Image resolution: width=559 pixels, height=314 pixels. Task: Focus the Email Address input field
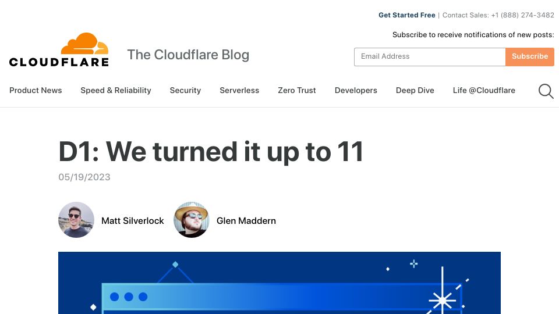(x=430, y=56)
